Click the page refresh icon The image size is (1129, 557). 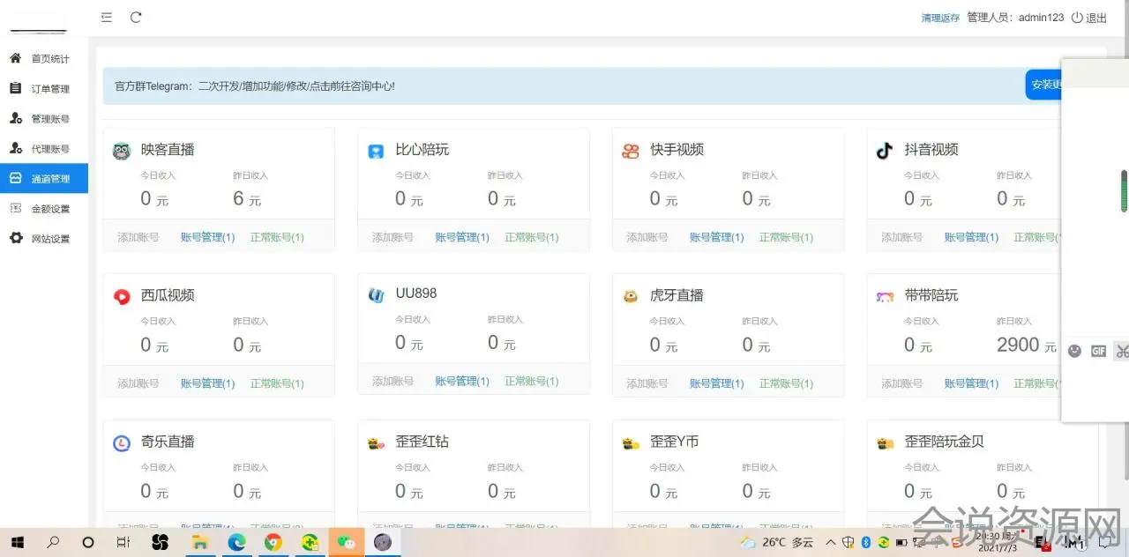coord(136,18)
